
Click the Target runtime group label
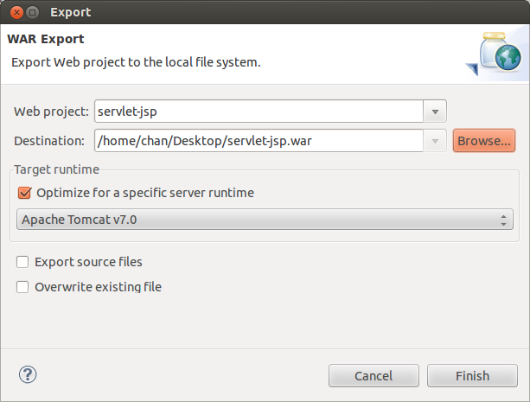[56, 169]
